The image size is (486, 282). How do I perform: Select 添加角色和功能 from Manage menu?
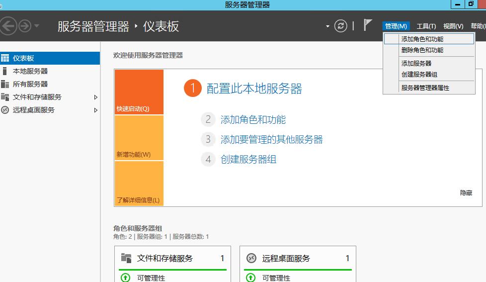422,39
